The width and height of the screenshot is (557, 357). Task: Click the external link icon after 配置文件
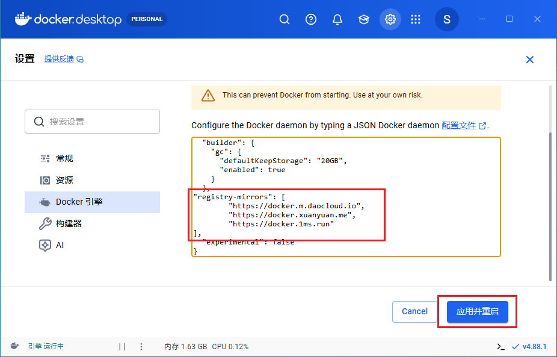(x=482, y=125)
